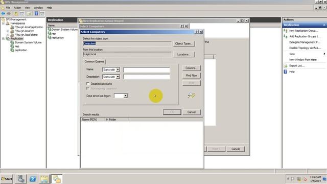
Task: Click Disable Topology Verification action
Action: (x=305, y=48)
